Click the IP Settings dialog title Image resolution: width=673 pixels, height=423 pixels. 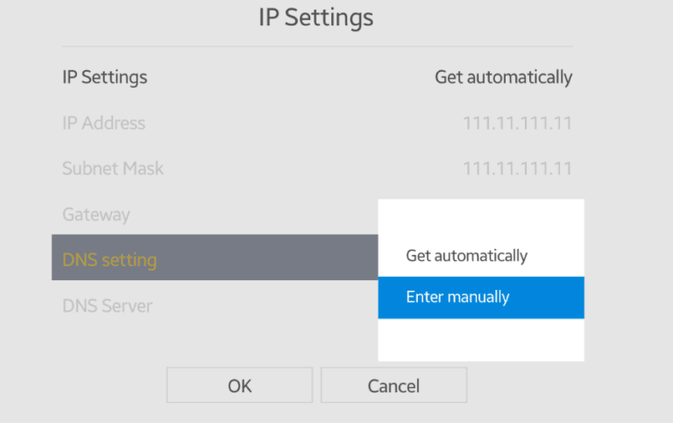tap(316, 18)
